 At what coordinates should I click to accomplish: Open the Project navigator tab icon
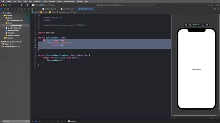tap(1, 9)
